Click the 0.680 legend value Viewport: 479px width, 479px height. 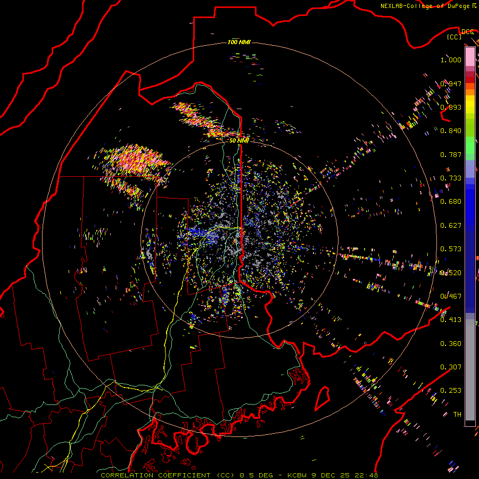coord(451,202)
